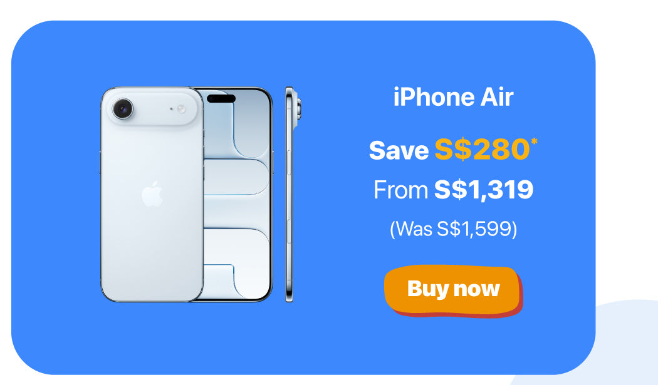Select the iPhone Air heading text

pyautogui.click(x=453, y=97)
